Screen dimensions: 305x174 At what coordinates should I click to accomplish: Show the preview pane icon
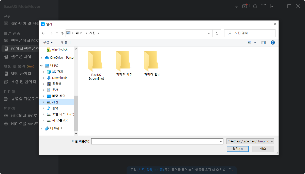click(x=264, y=42)
